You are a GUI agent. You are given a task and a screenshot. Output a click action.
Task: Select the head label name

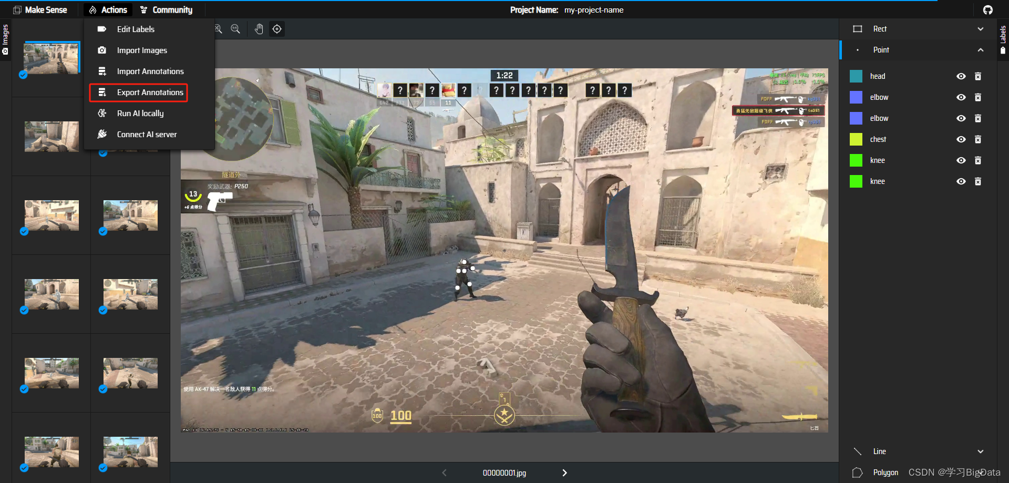tap(878, 76)
